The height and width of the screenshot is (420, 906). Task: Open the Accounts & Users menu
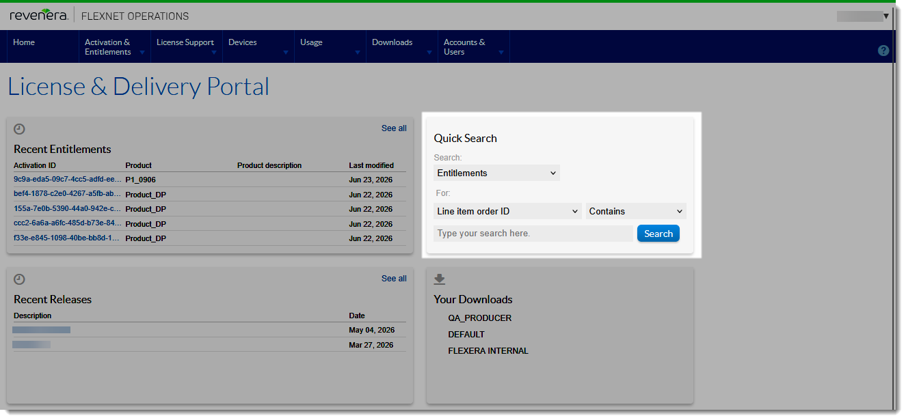(x=464, y=47)
